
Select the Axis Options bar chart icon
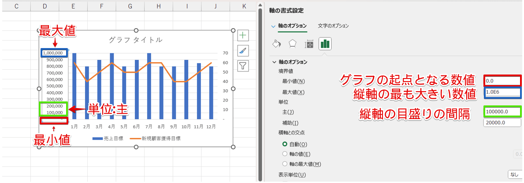coord(325,44)
